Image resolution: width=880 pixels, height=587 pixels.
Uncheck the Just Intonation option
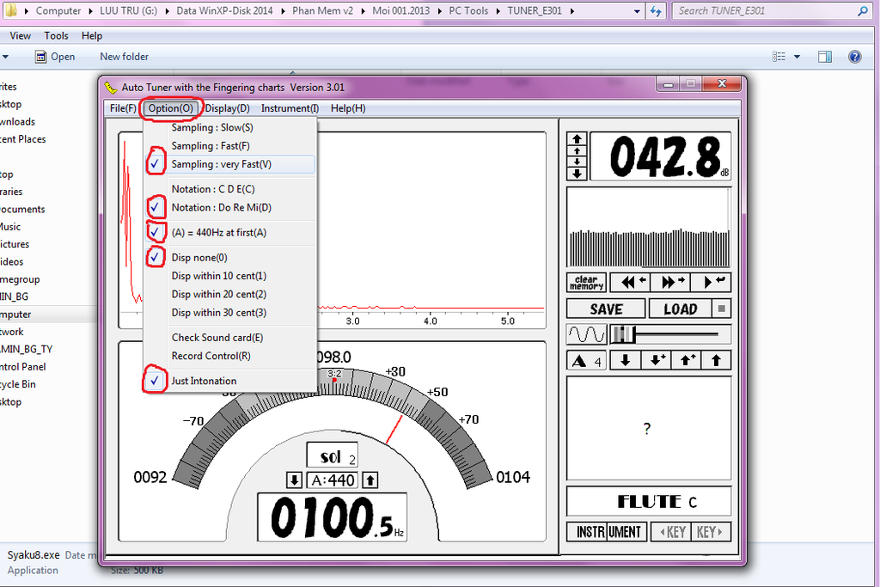point(204,381)
